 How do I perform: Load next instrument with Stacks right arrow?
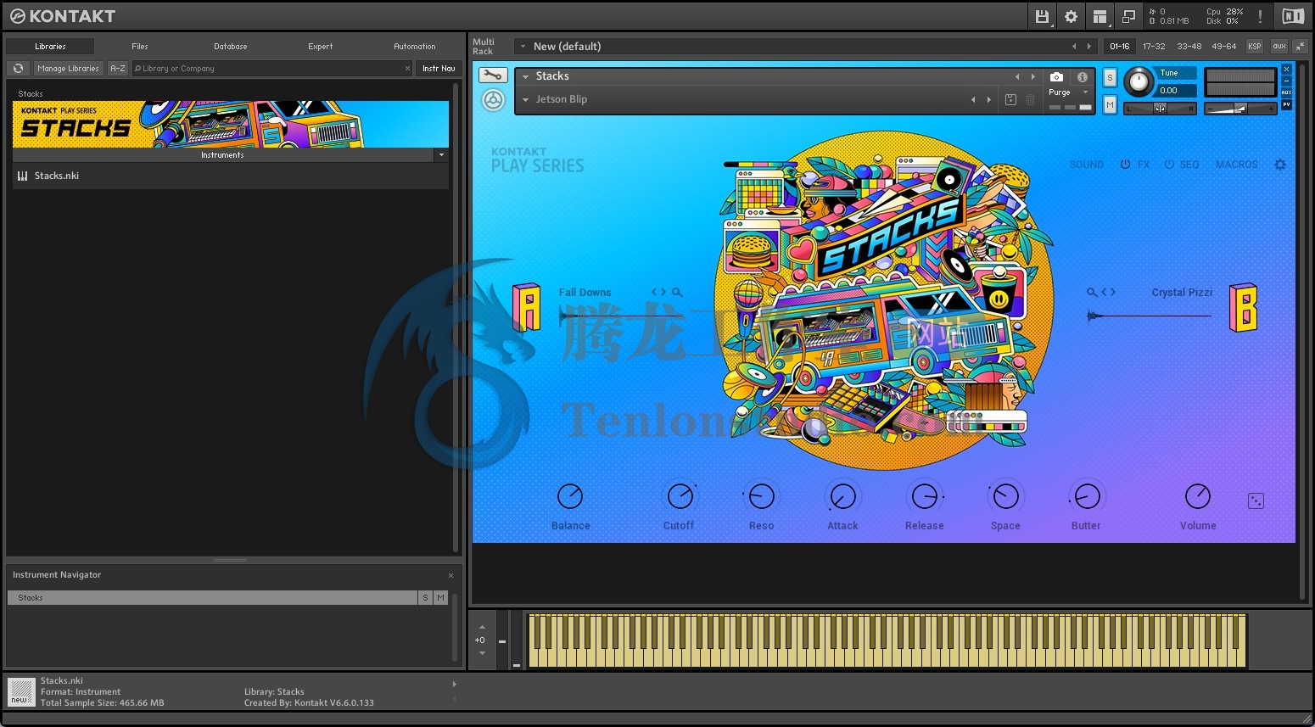coord(1032,76)
